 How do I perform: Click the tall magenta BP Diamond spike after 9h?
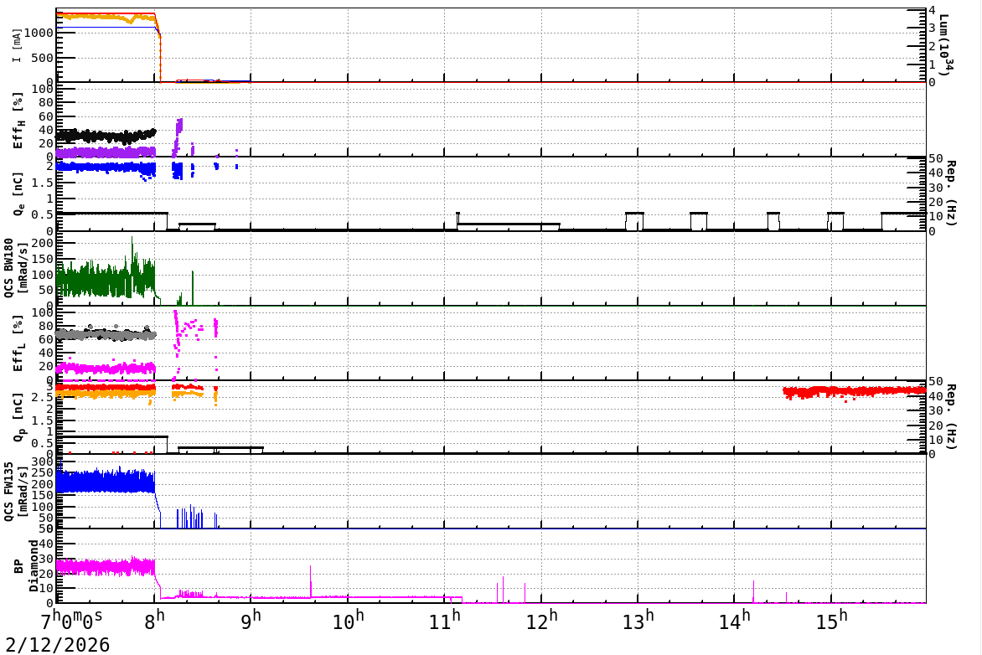311,581
